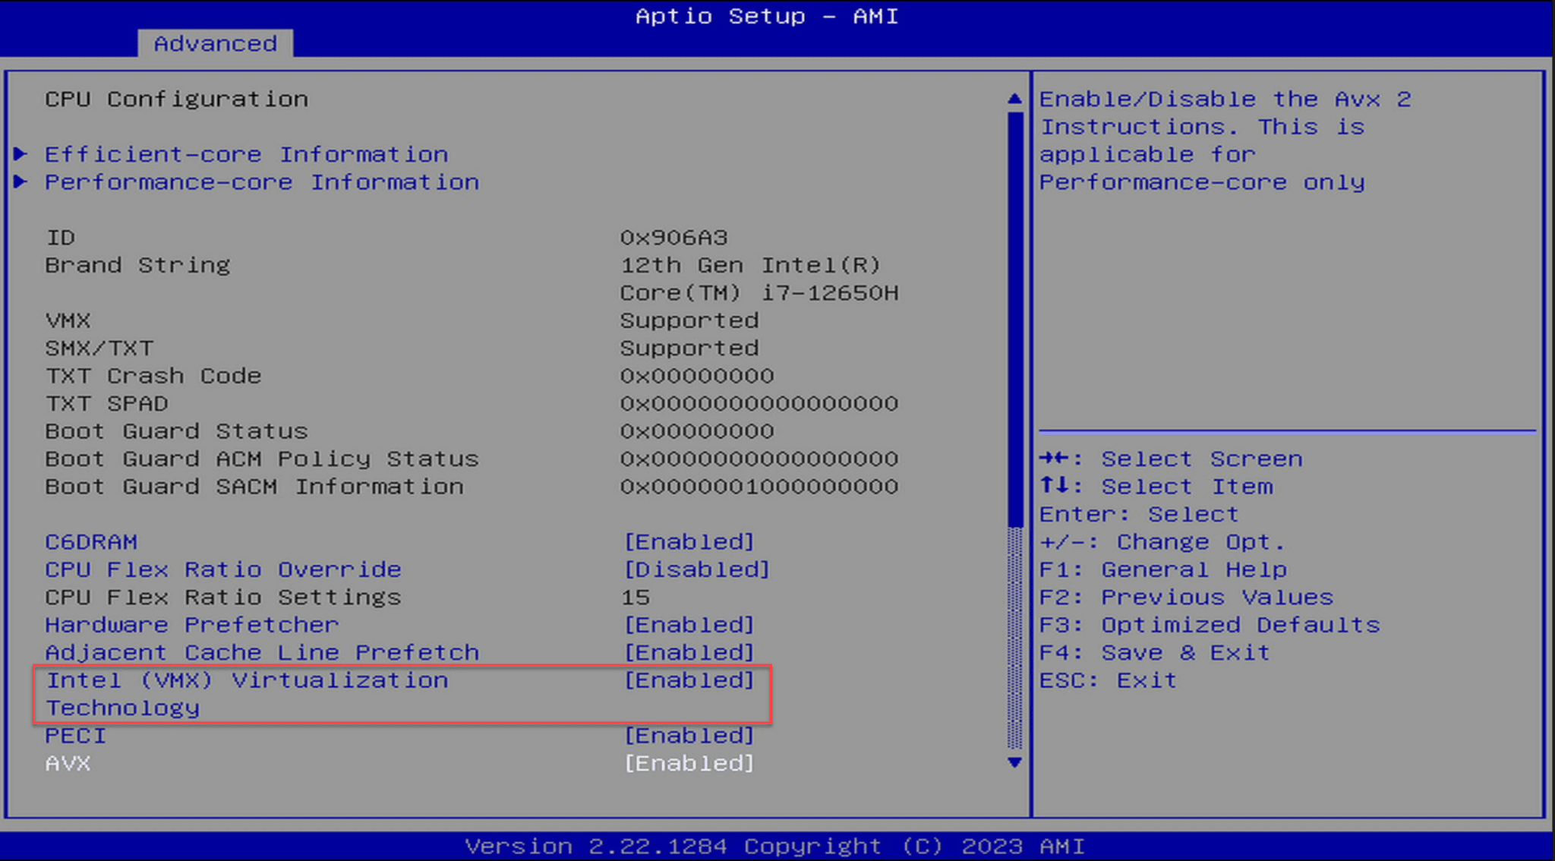This screenshot has height=861, width=1555.
Task: Select the CPU Flex Ratio Settings value 15
Action: tap(635, 597)
